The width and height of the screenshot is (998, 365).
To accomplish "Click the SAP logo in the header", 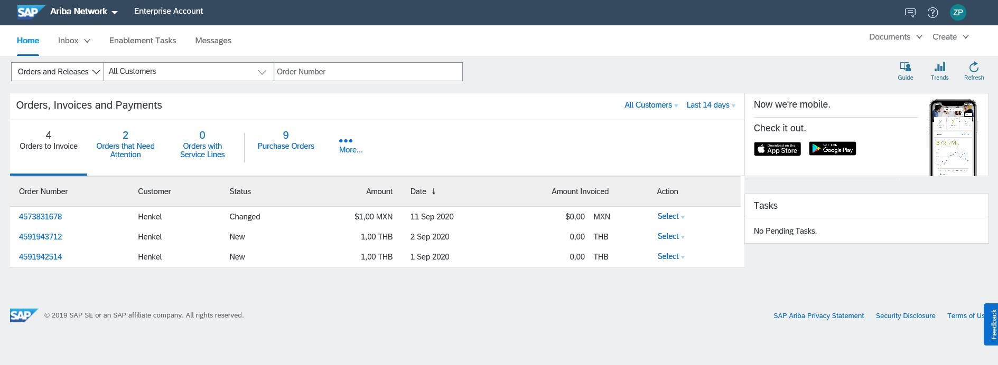I will tap(31, 12).
